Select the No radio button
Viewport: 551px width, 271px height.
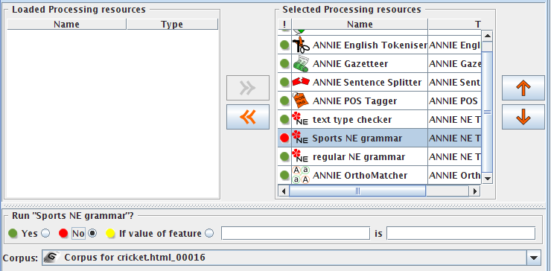92,233
